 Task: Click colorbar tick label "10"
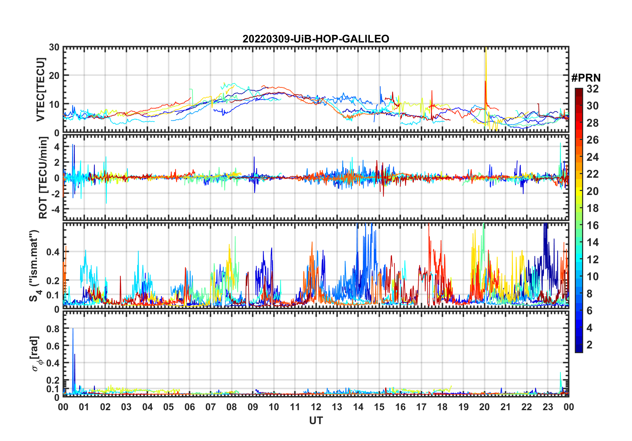(x=592, y=277)
